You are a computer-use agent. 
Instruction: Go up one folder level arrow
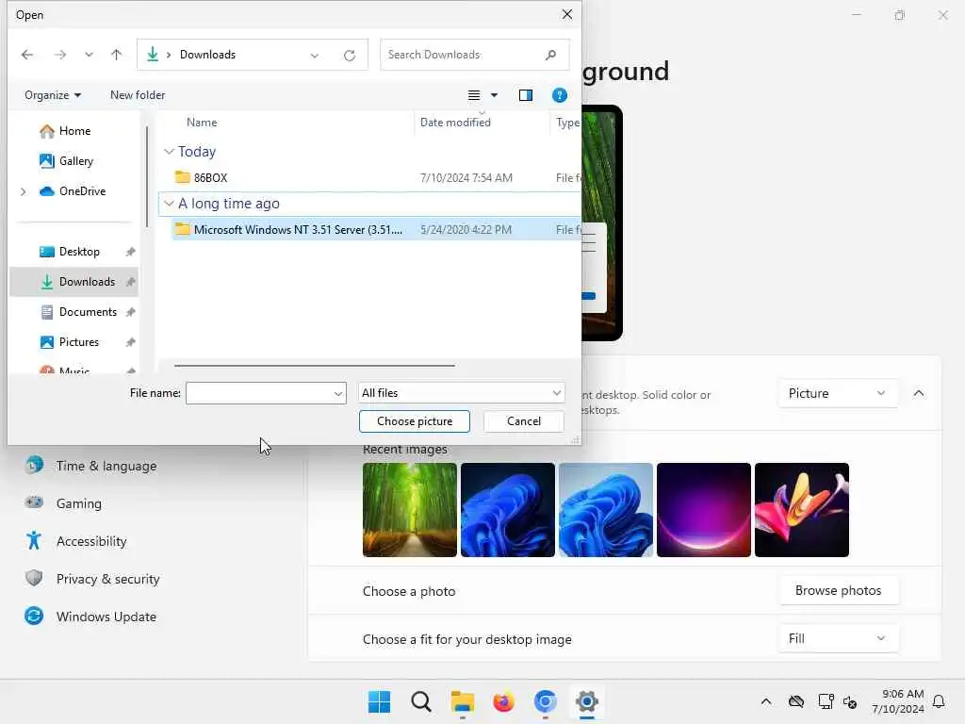[x=116, y=55]
